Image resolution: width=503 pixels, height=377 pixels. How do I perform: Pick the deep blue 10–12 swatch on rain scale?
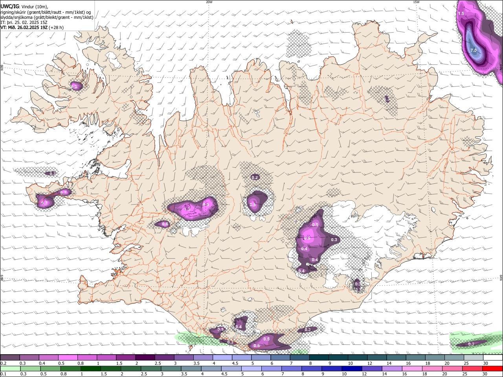(x=352, y=368)
